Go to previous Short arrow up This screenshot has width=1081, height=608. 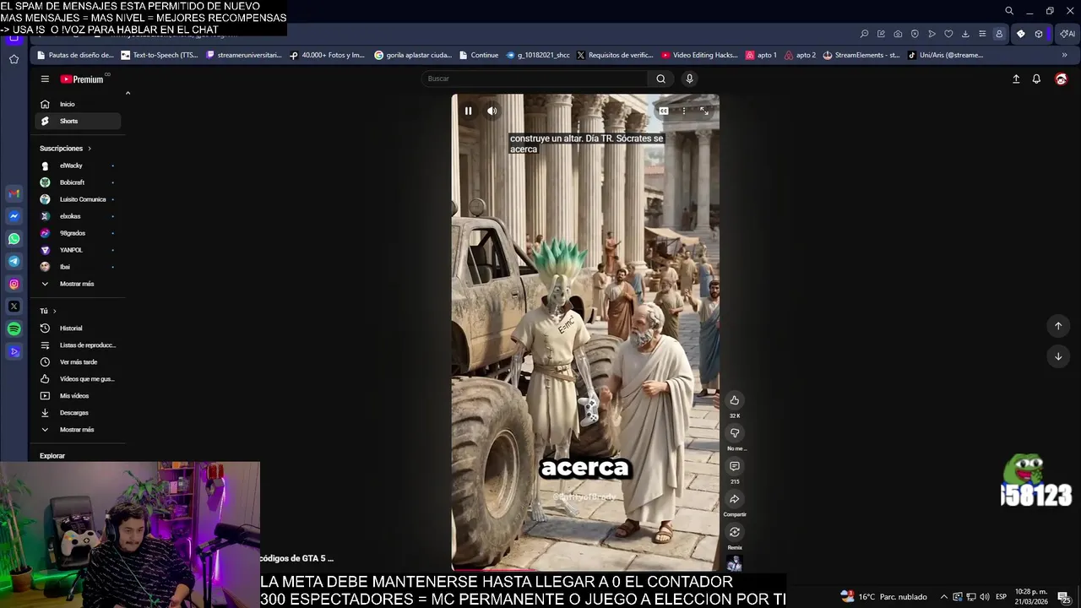point(1058,326)
